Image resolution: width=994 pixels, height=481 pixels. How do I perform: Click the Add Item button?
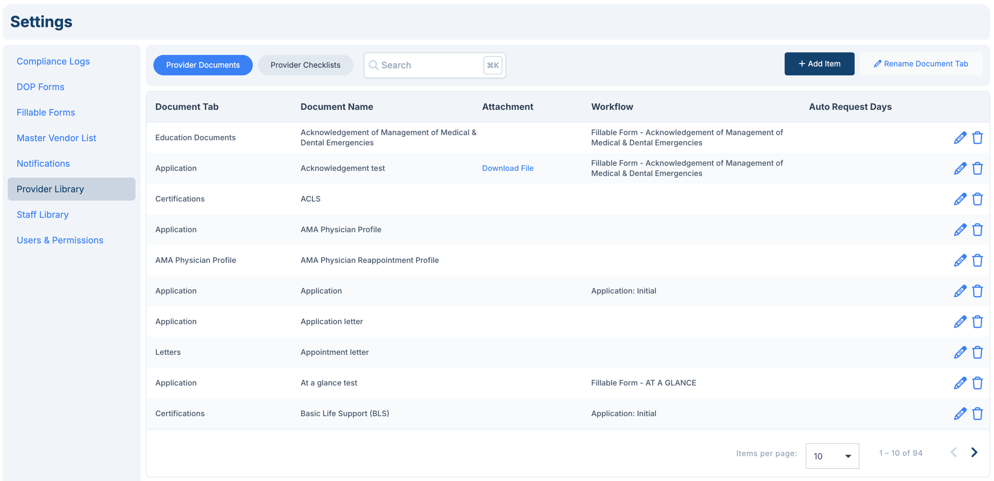point(819,64)
